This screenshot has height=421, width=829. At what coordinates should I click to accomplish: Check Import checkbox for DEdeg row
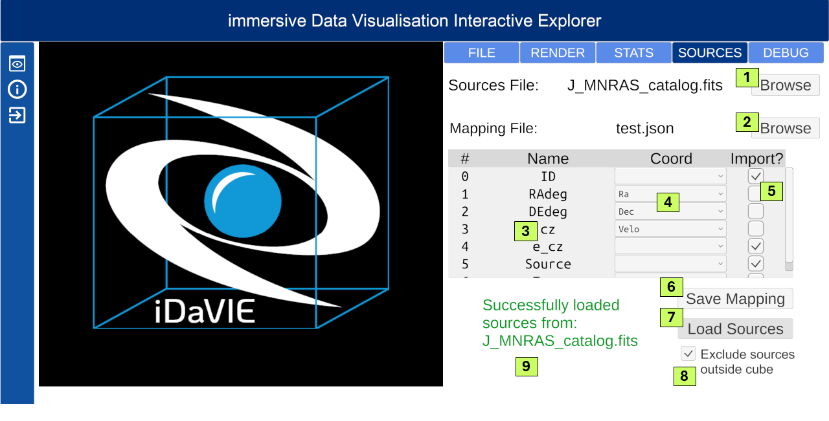756,211
